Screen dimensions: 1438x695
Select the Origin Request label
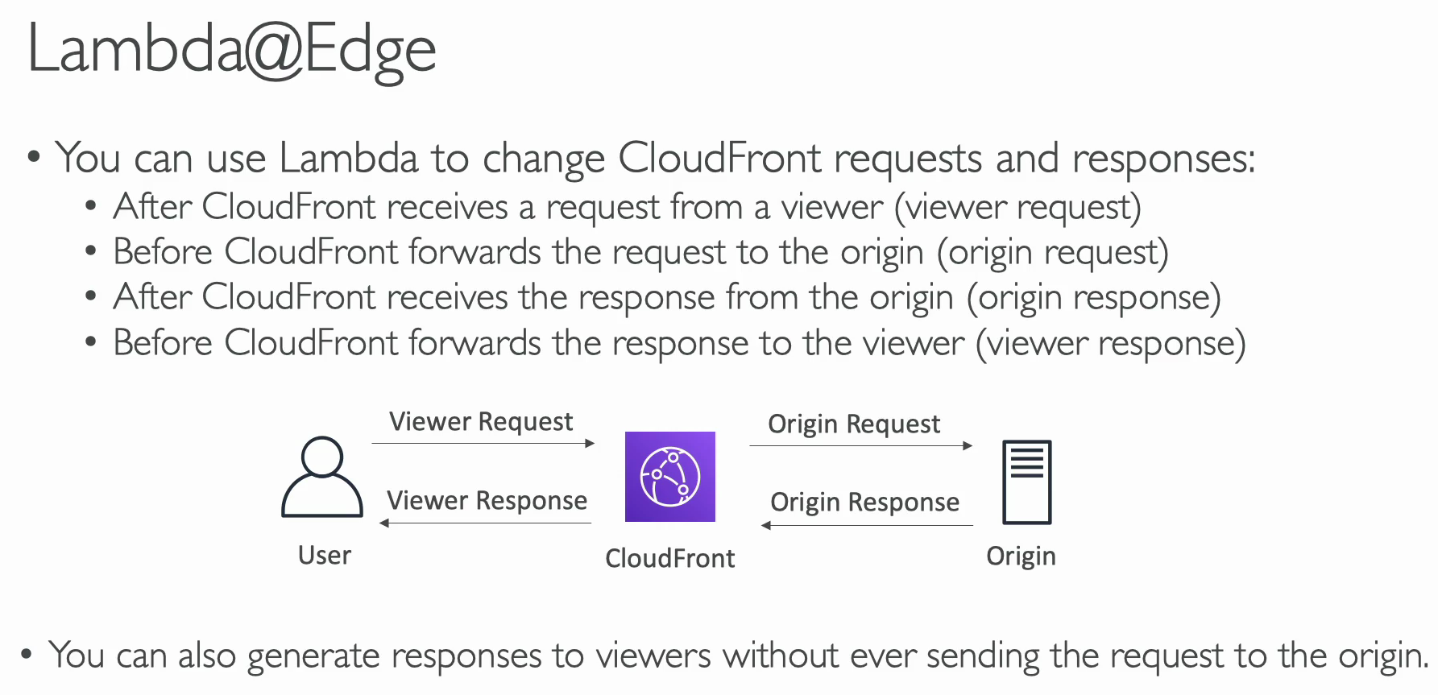(854, 424)
